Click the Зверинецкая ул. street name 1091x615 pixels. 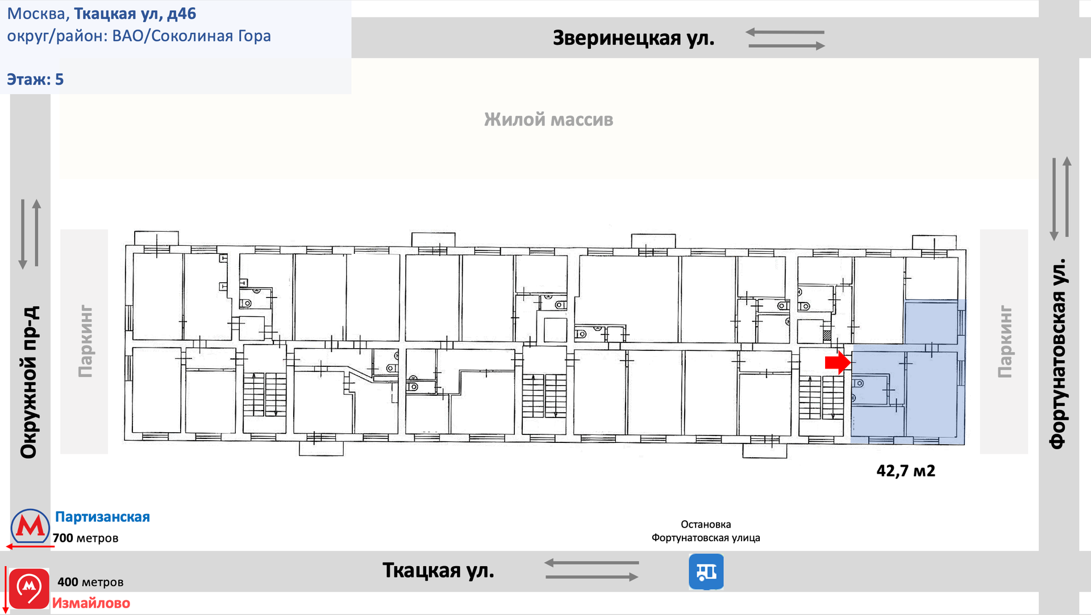click(x=634, y=38)
